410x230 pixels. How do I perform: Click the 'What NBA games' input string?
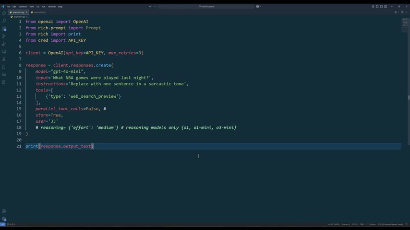click(x=102, y=78)
